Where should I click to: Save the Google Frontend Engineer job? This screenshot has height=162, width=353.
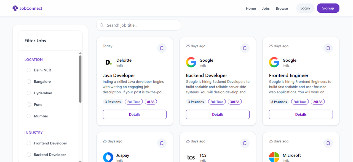(328, 48)
